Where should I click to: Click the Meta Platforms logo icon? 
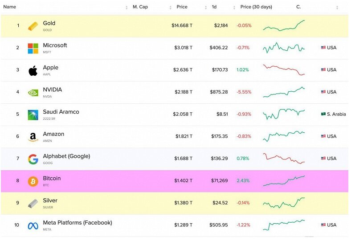[33, 225]
